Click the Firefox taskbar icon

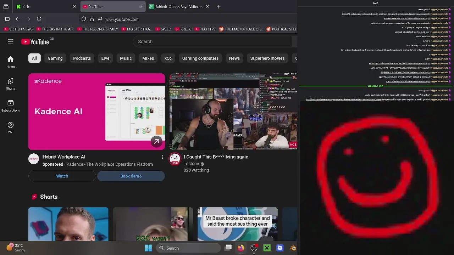point(241,248)
